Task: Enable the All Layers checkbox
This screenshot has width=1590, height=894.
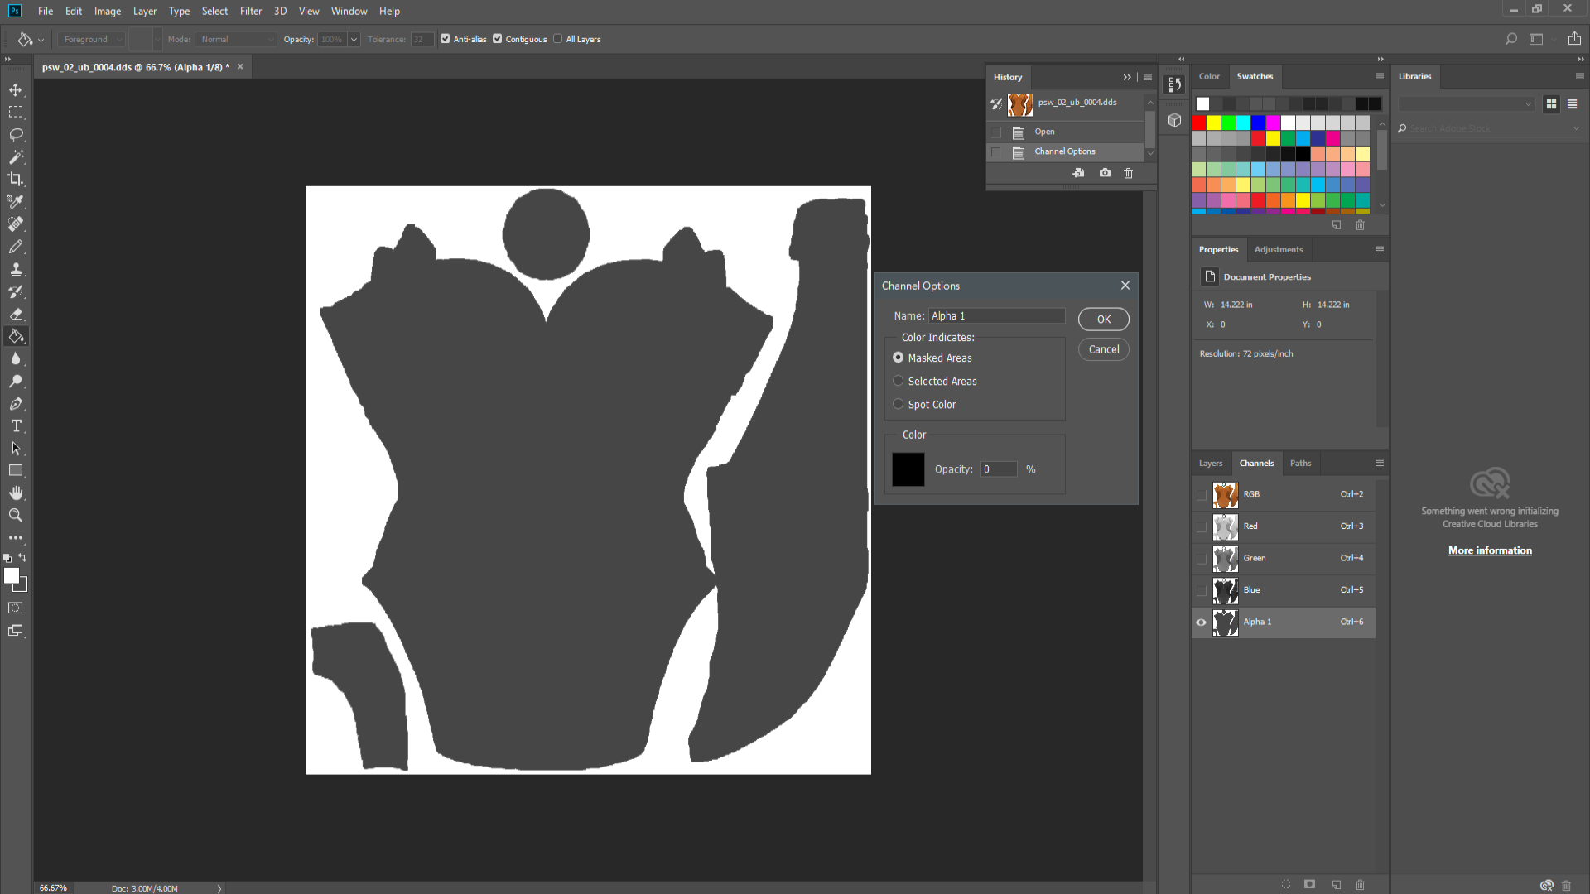Action: (x=558, y=39)
